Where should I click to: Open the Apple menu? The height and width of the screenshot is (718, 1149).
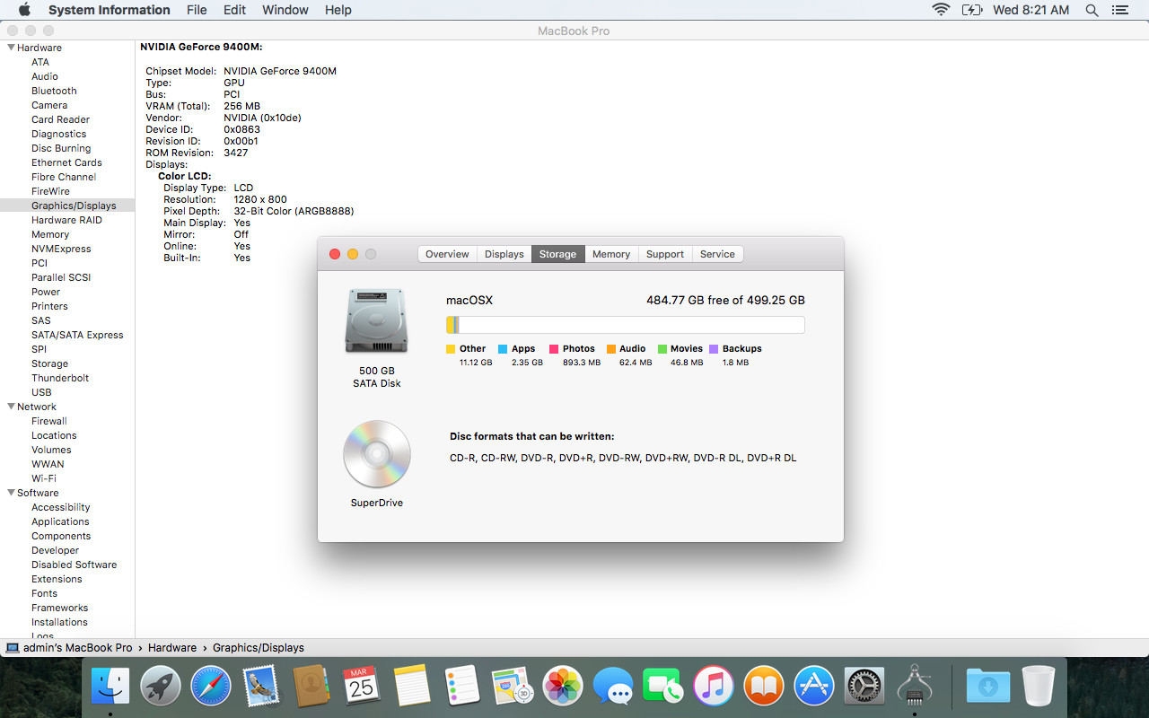point(24,10)
